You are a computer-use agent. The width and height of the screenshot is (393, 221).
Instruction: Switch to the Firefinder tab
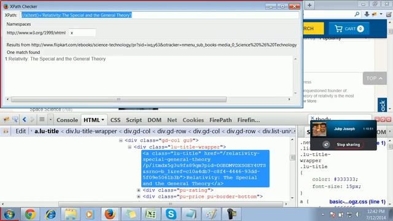tap(249, 120)
